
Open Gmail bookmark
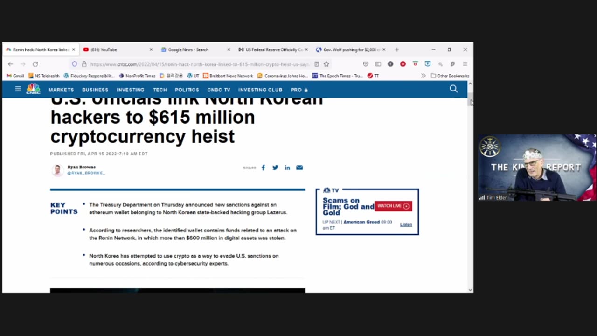15,76
